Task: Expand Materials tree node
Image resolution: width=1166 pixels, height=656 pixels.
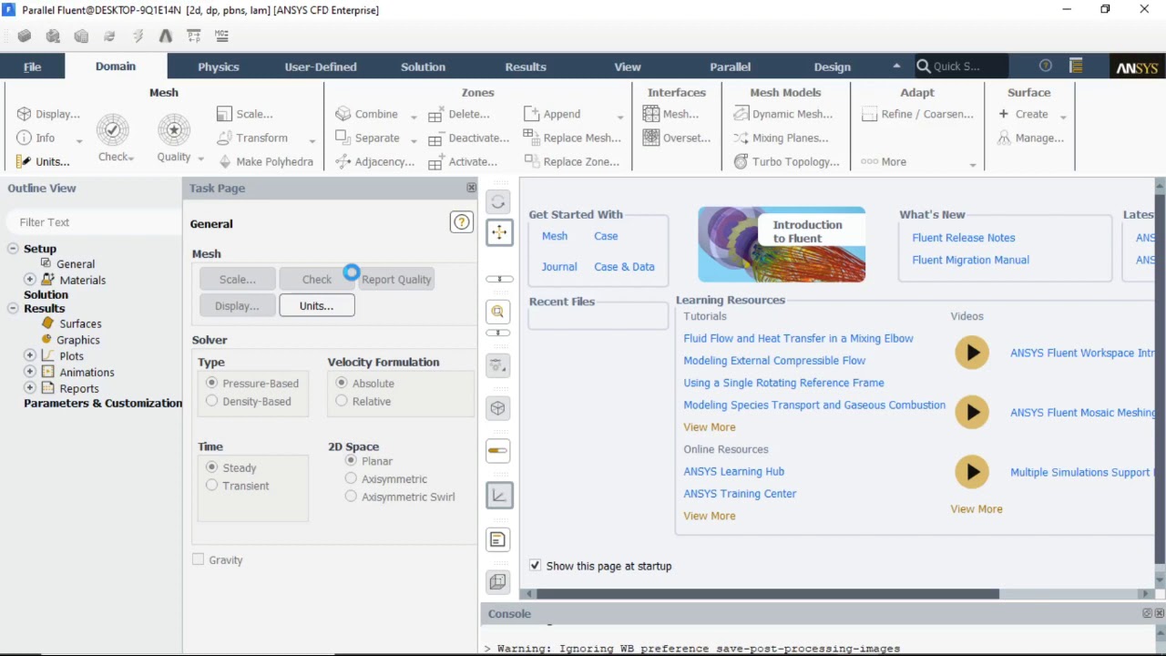Action: [x=30, y=280]
